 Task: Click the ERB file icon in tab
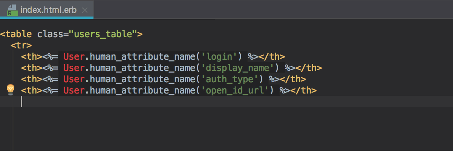click(12, 10)
